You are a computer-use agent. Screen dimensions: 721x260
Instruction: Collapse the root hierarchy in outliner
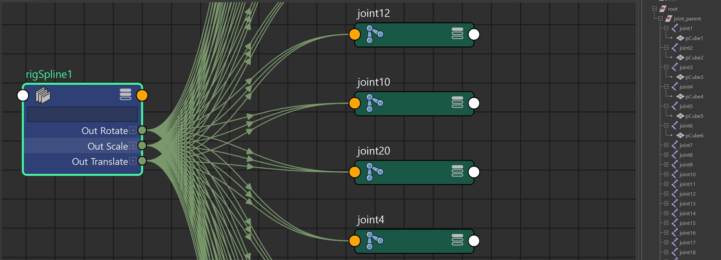tap(654, 9)
